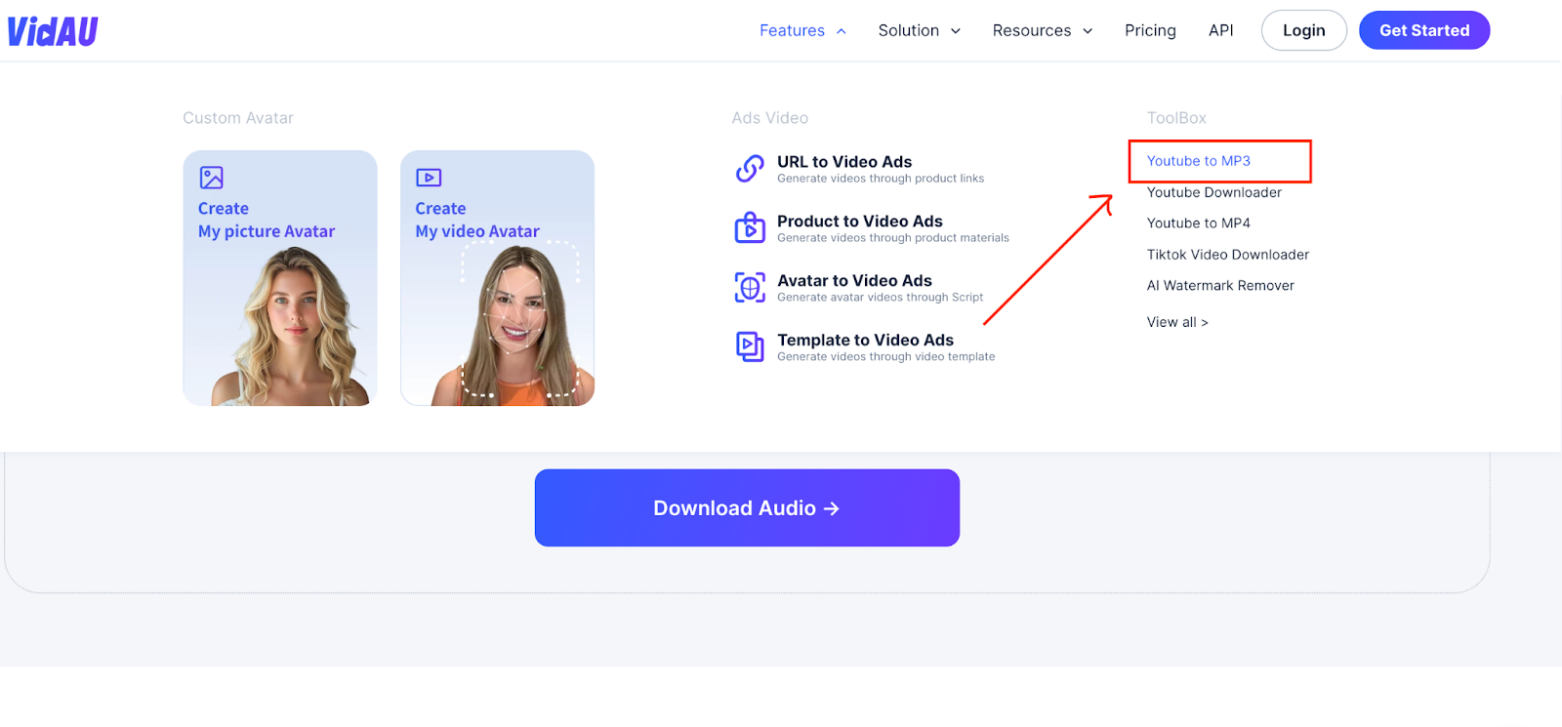This screenshot has height=727, width=1562.
Task: Click 'Generate avatar videos through Script' text
Action: coord(880,298)
